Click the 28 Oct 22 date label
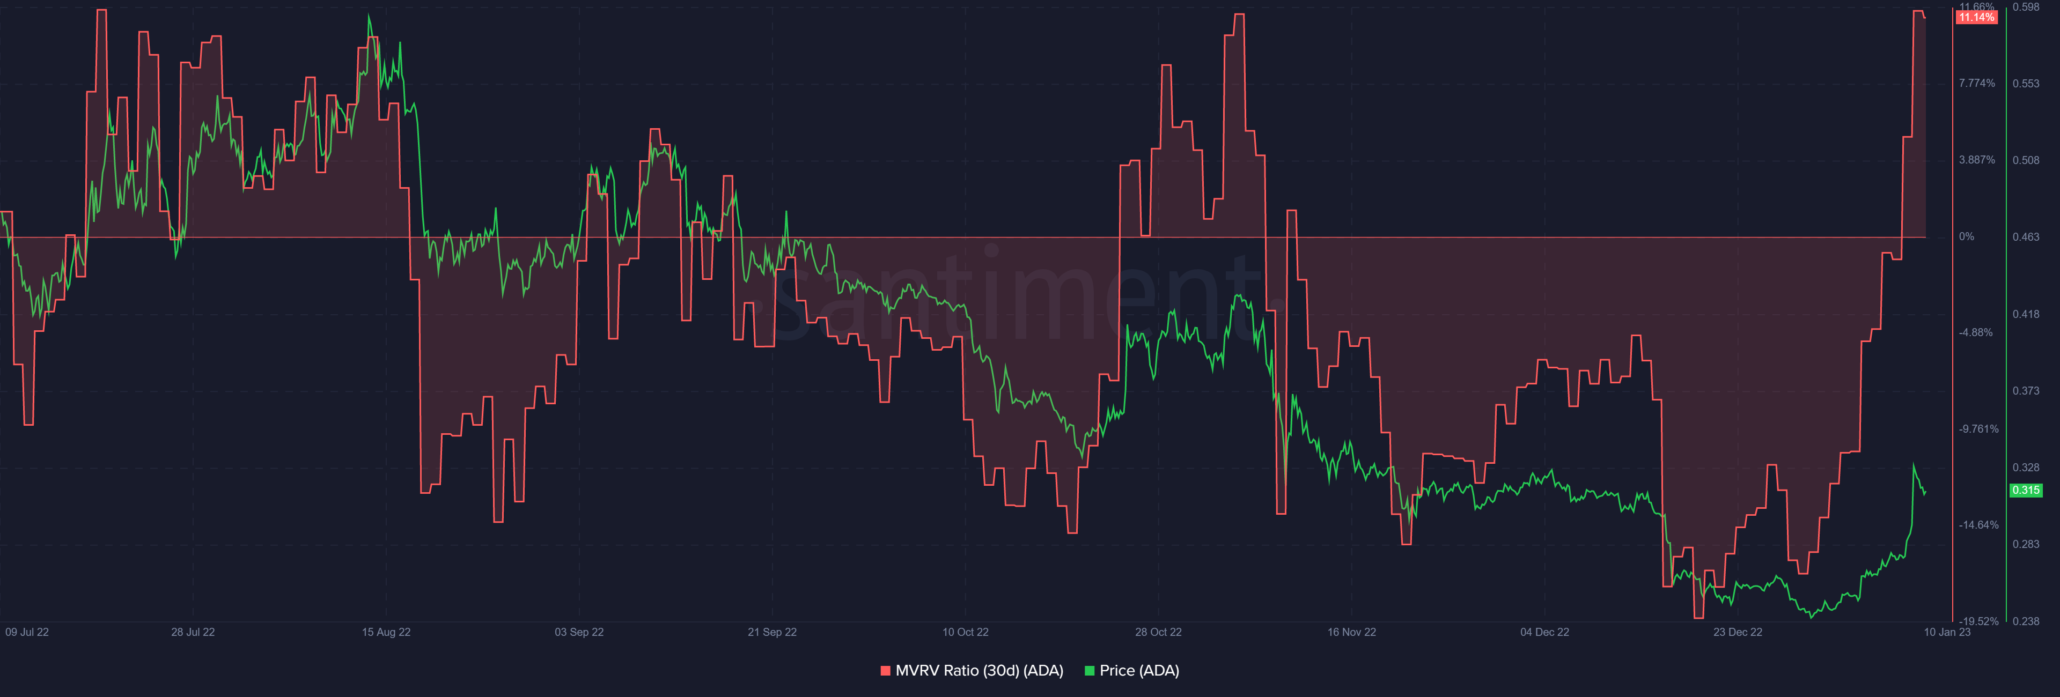2060x697 pixels. 1158,632
